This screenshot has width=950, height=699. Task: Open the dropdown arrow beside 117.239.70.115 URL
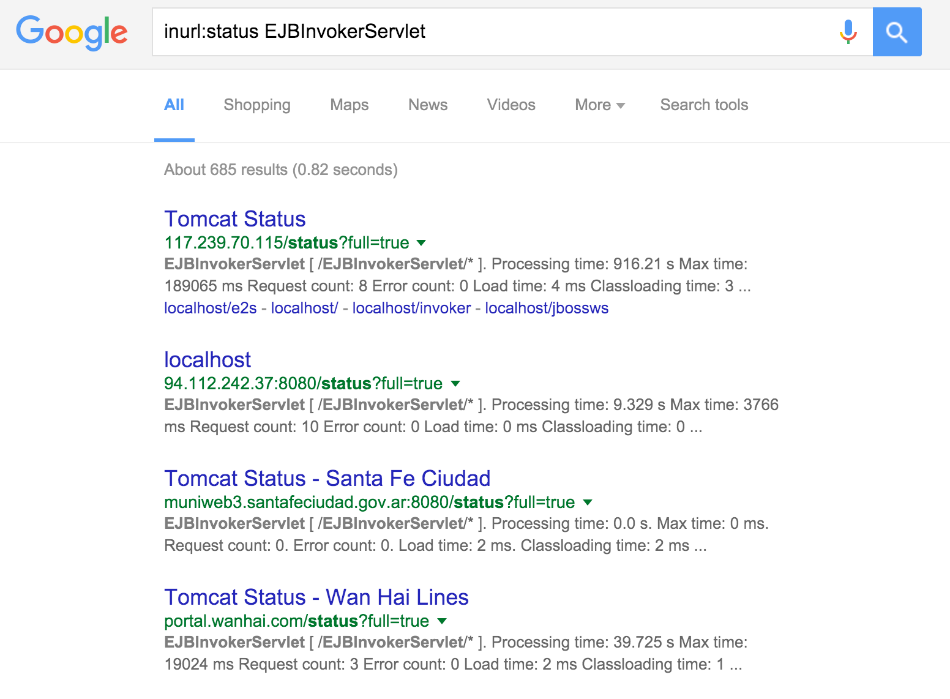click(421, 242)
